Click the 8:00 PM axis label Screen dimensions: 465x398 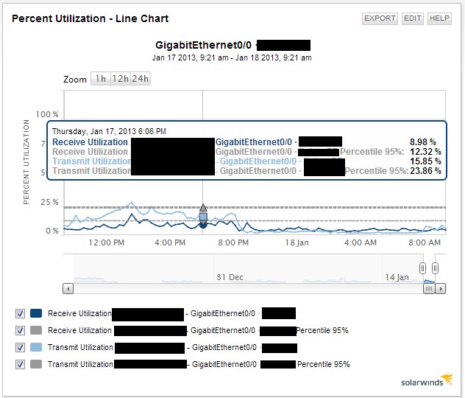233,242
